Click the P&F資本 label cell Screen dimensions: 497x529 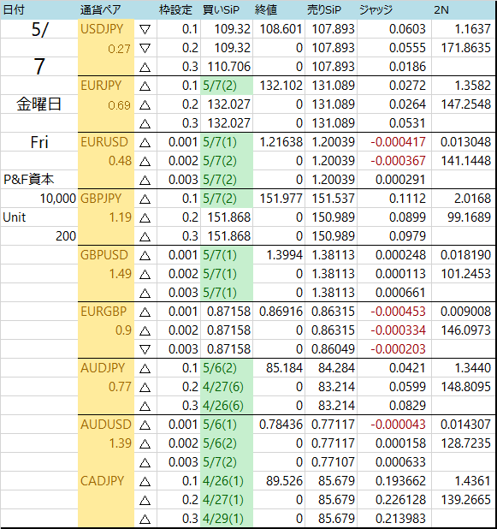coord(29,180)
